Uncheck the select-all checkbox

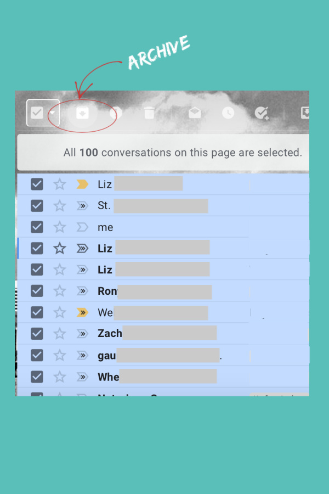point(37,113)
